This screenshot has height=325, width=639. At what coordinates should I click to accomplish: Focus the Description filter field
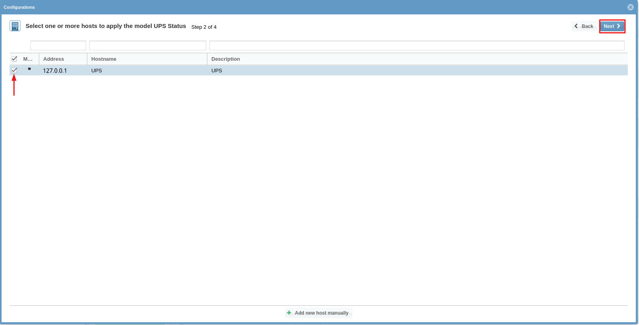point(416,46)
